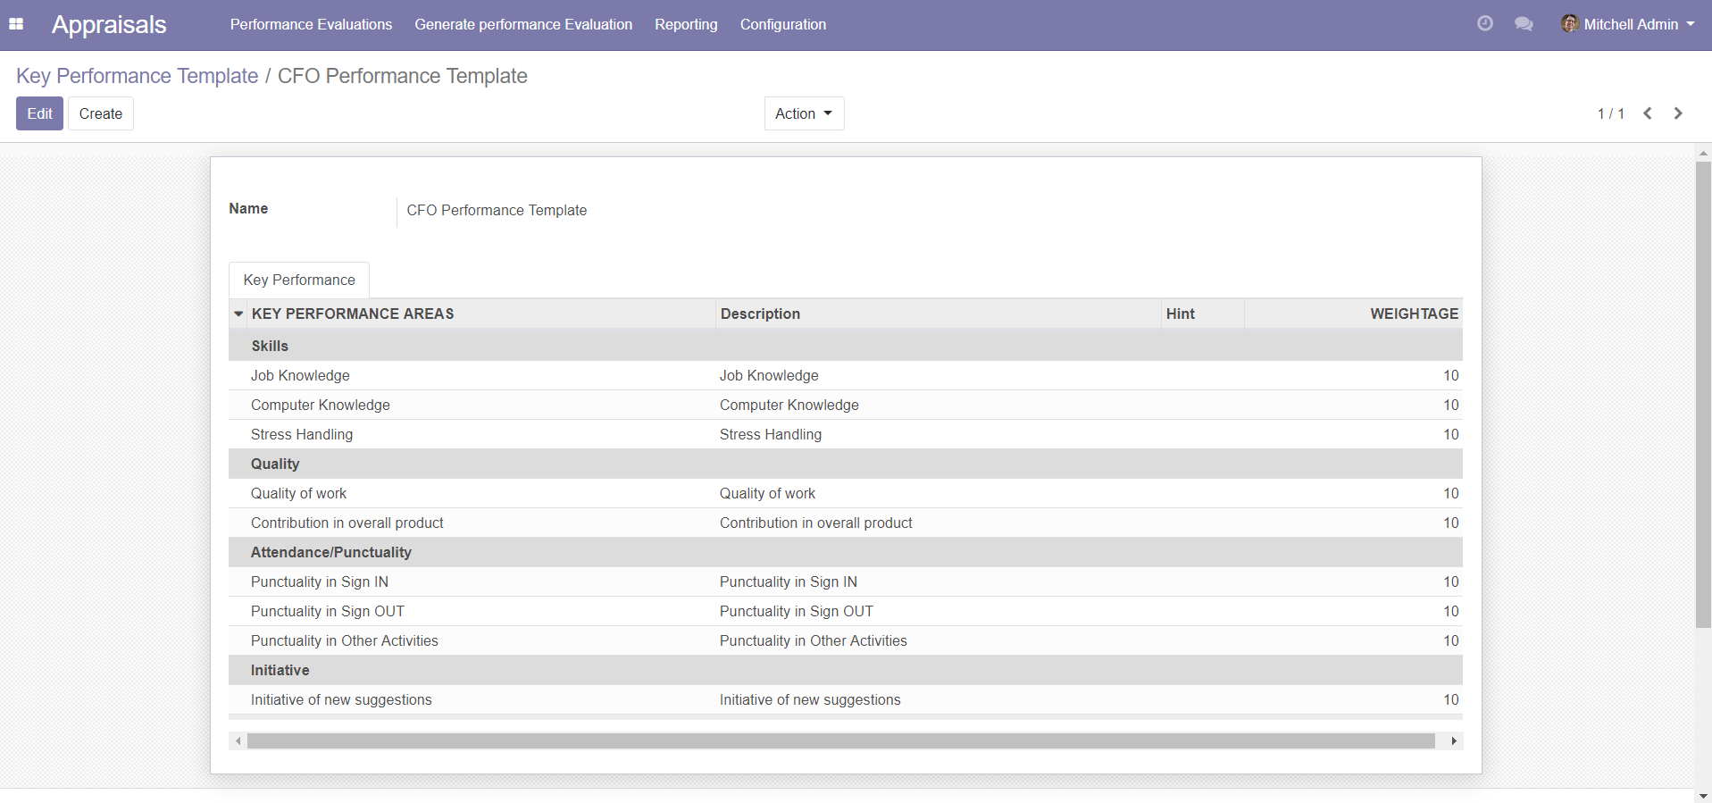Open the apps grid menu icon
This screenshot has height=803, width=1712.
coord(16,24)
